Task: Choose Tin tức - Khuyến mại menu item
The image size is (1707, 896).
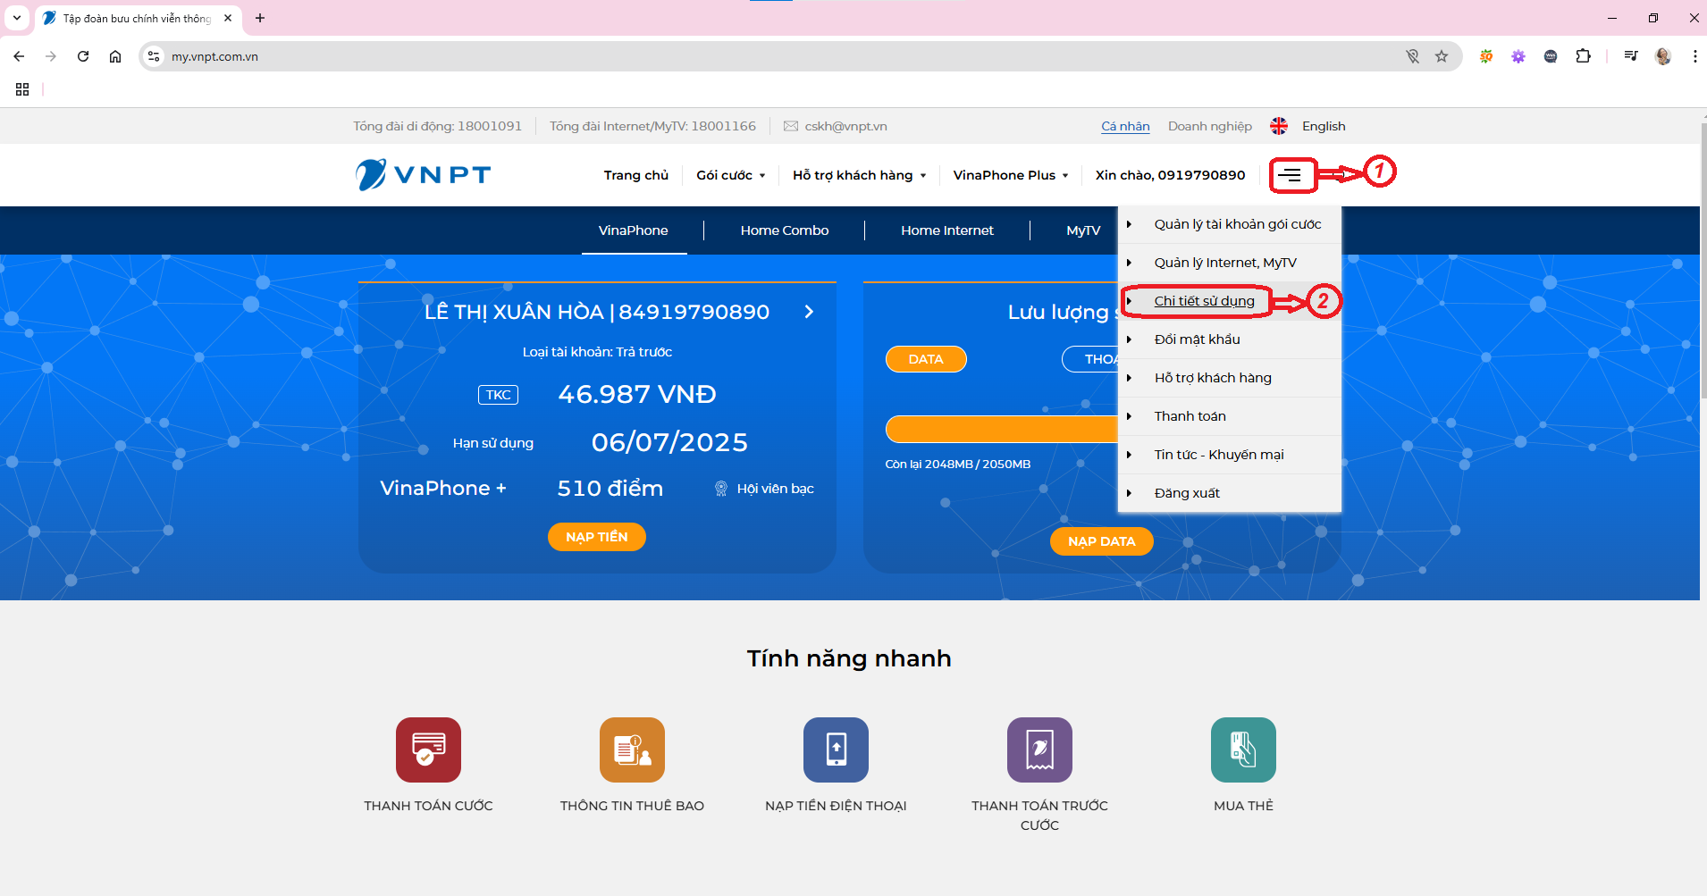Action: (1230, 455)
